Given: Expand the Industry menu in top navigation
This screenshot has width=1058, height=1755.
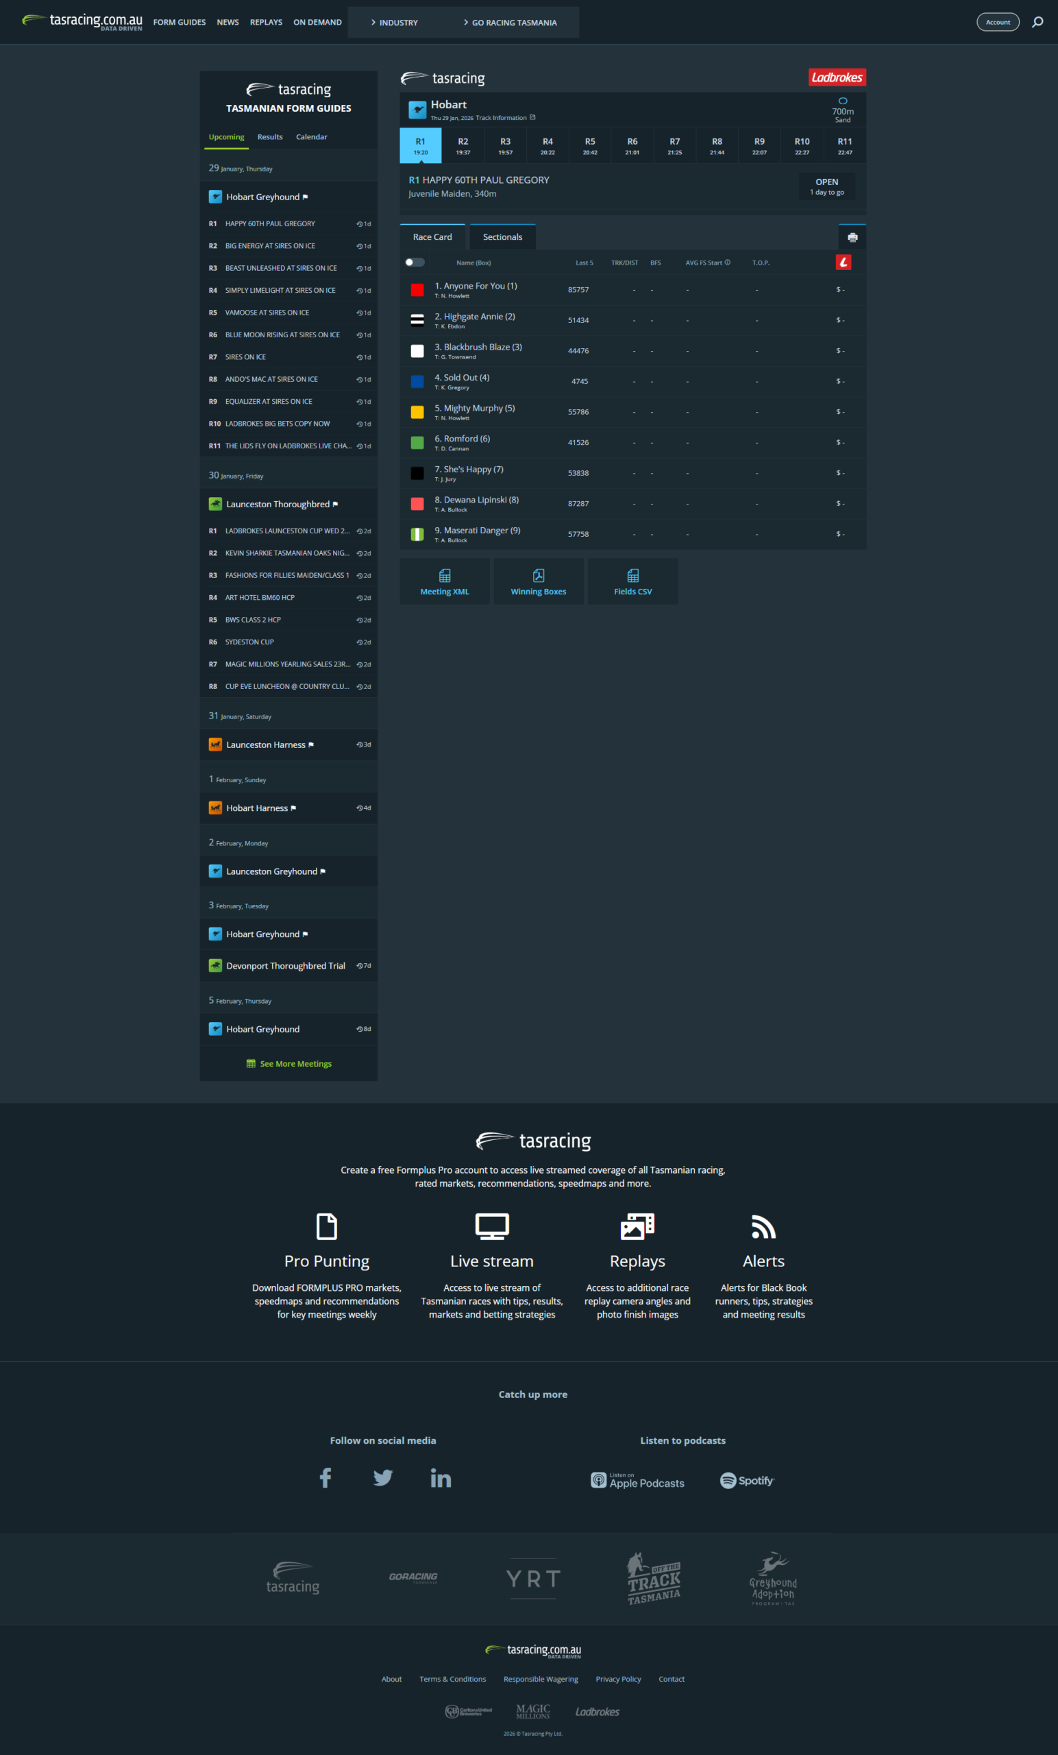Looking at the screenshot, I should tap(395, 23).
